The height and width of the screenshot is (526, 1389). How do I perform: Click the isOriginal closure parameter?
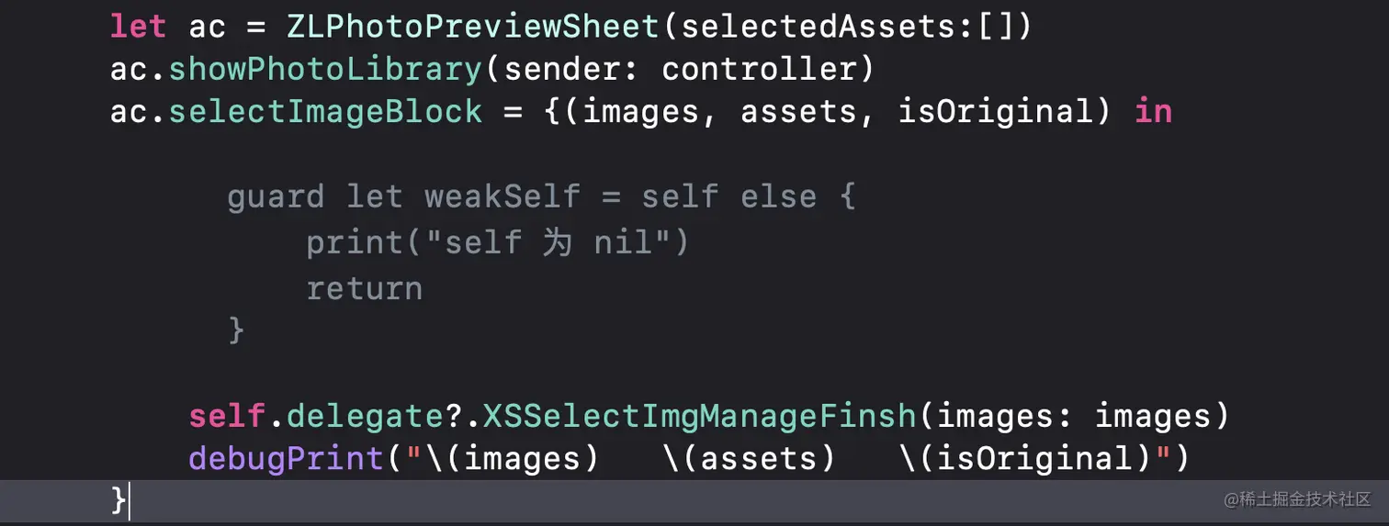997,111
